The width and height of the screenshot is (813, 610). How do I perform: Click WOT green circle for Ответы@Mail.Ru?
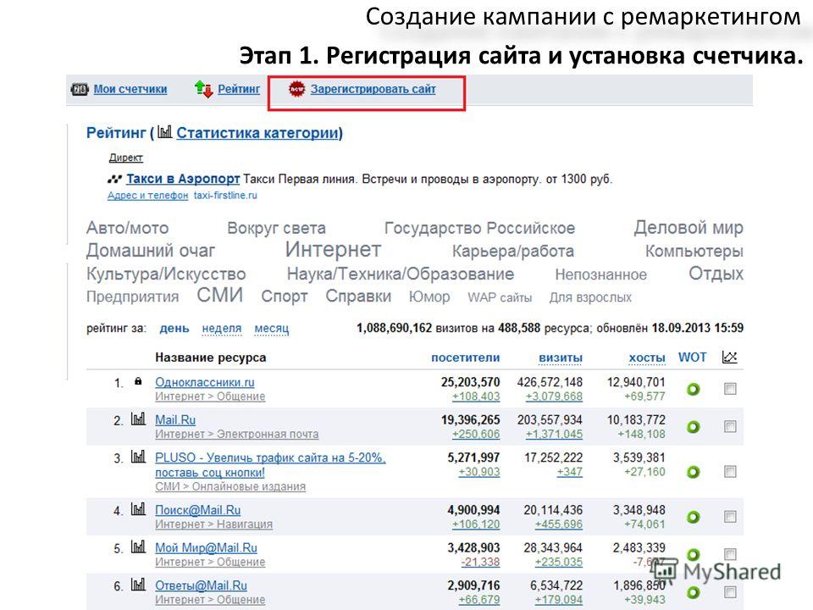(694, 592)
